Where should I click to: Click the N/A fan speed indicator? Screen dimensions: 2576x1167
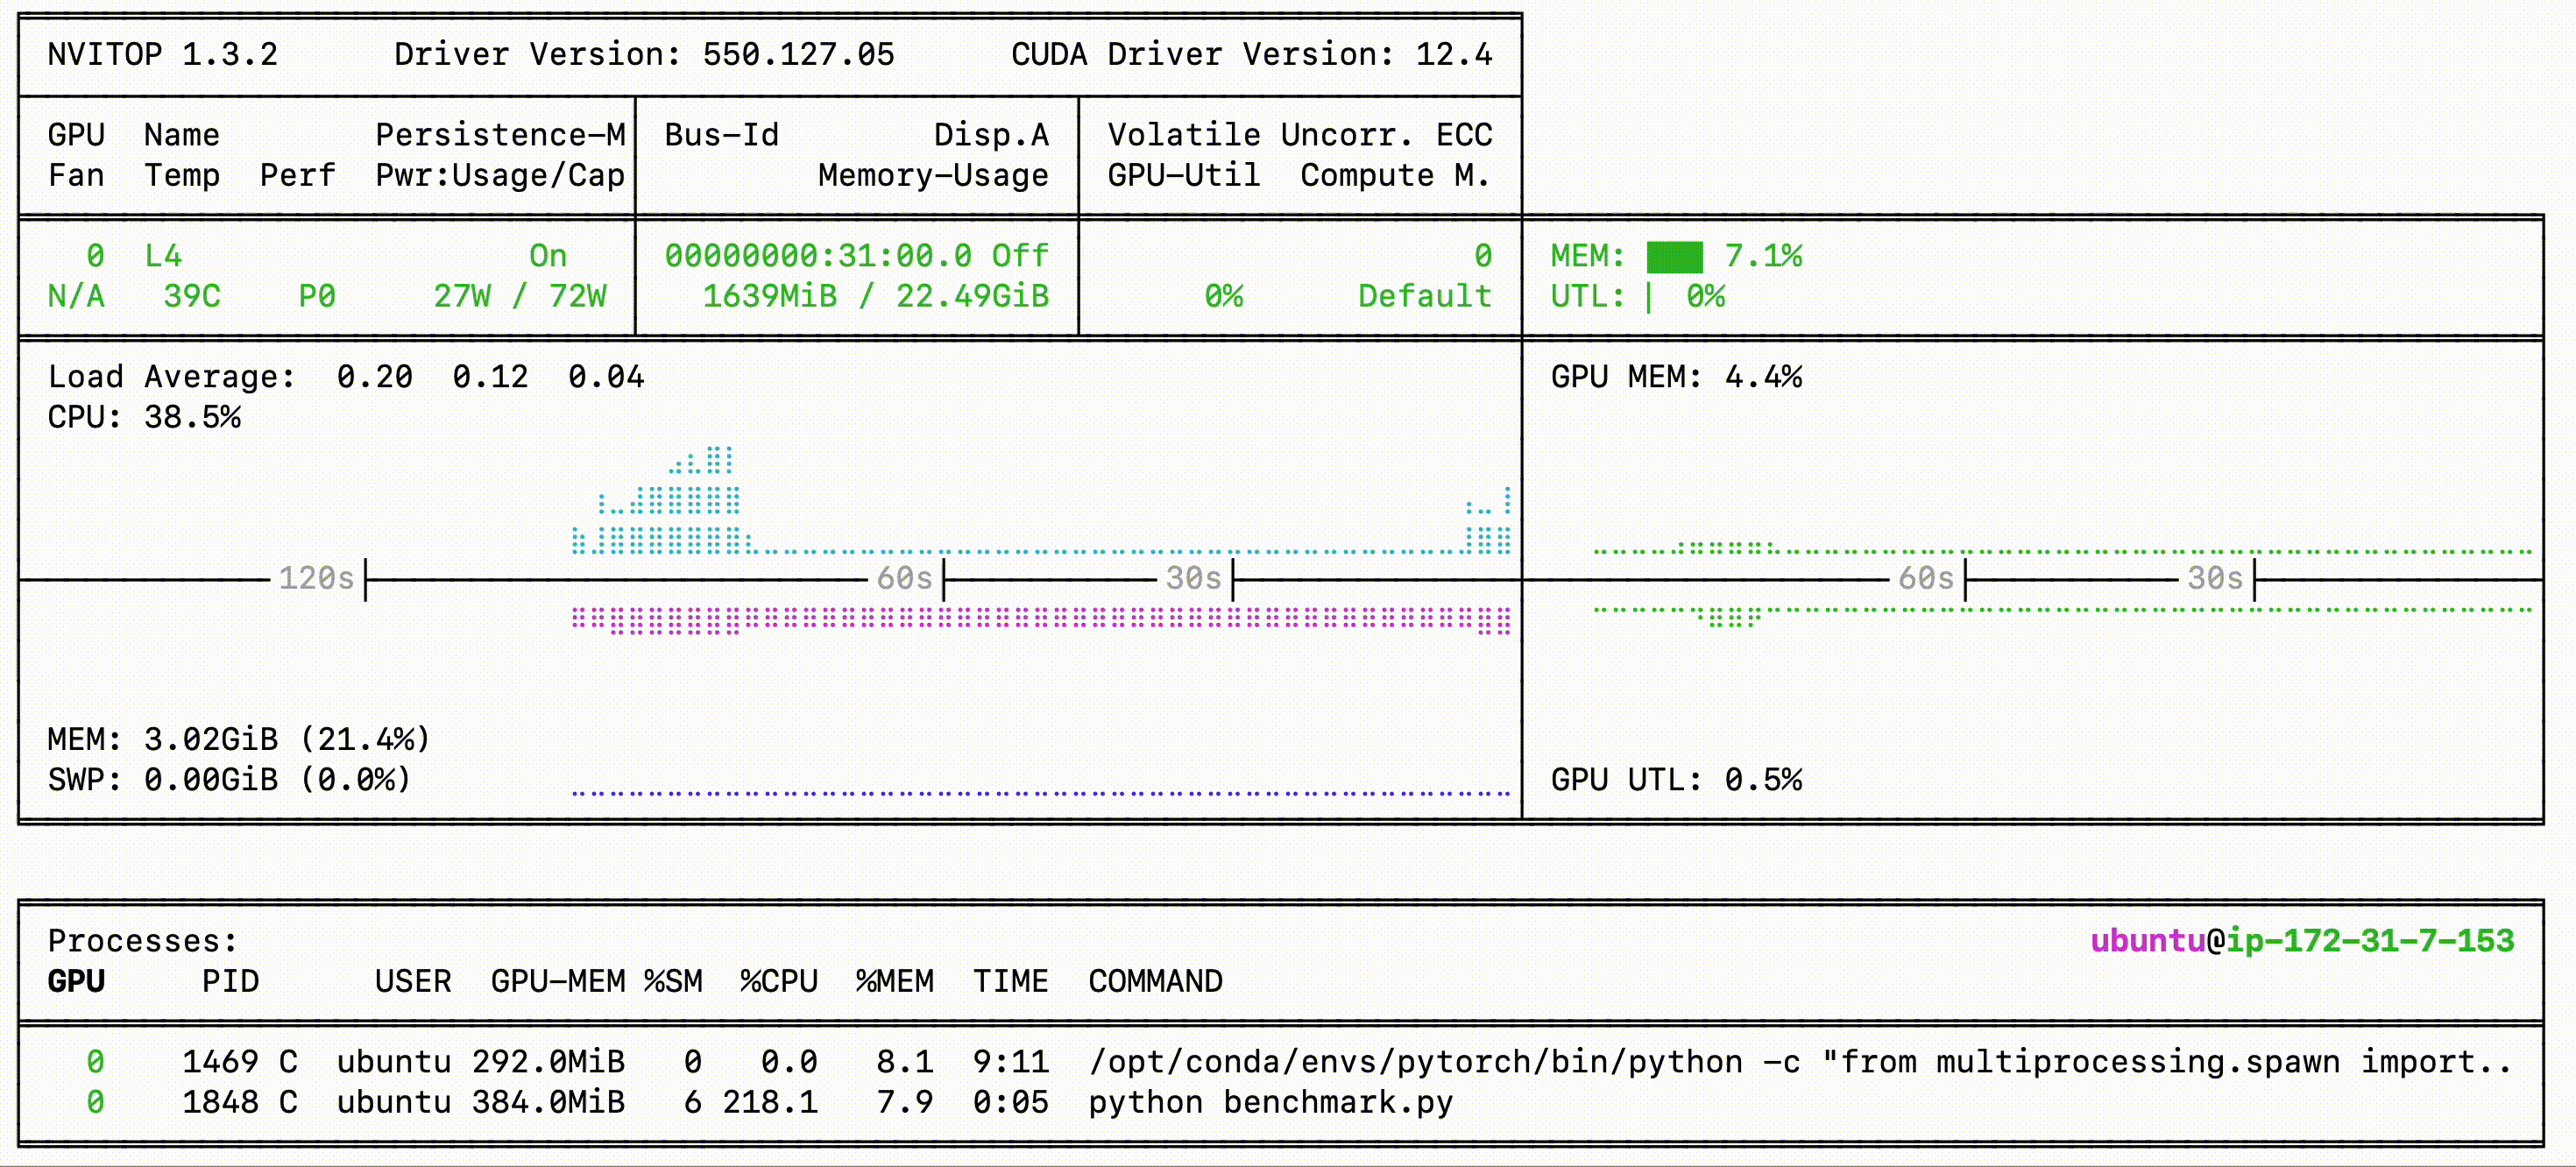click(x=76, y=295)
